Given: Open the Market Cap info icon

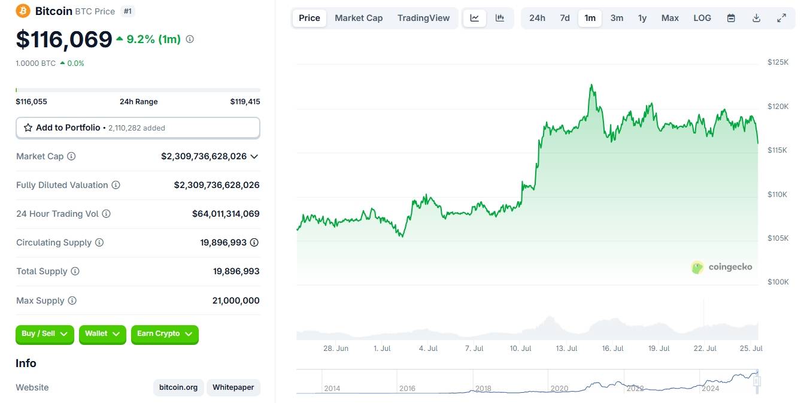Looking at the screenshot, I should tap(71, 156).
